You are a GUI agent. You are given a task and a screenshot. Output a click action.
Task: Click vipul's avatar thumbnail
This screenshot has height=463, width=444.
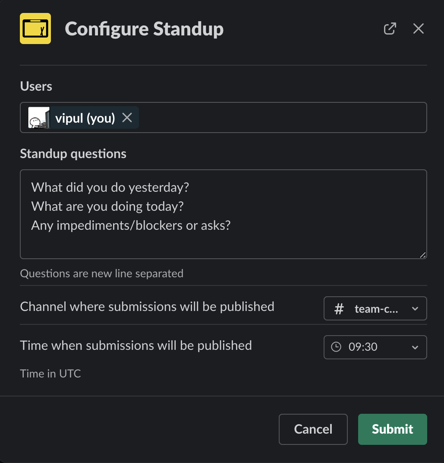(39, 117)
